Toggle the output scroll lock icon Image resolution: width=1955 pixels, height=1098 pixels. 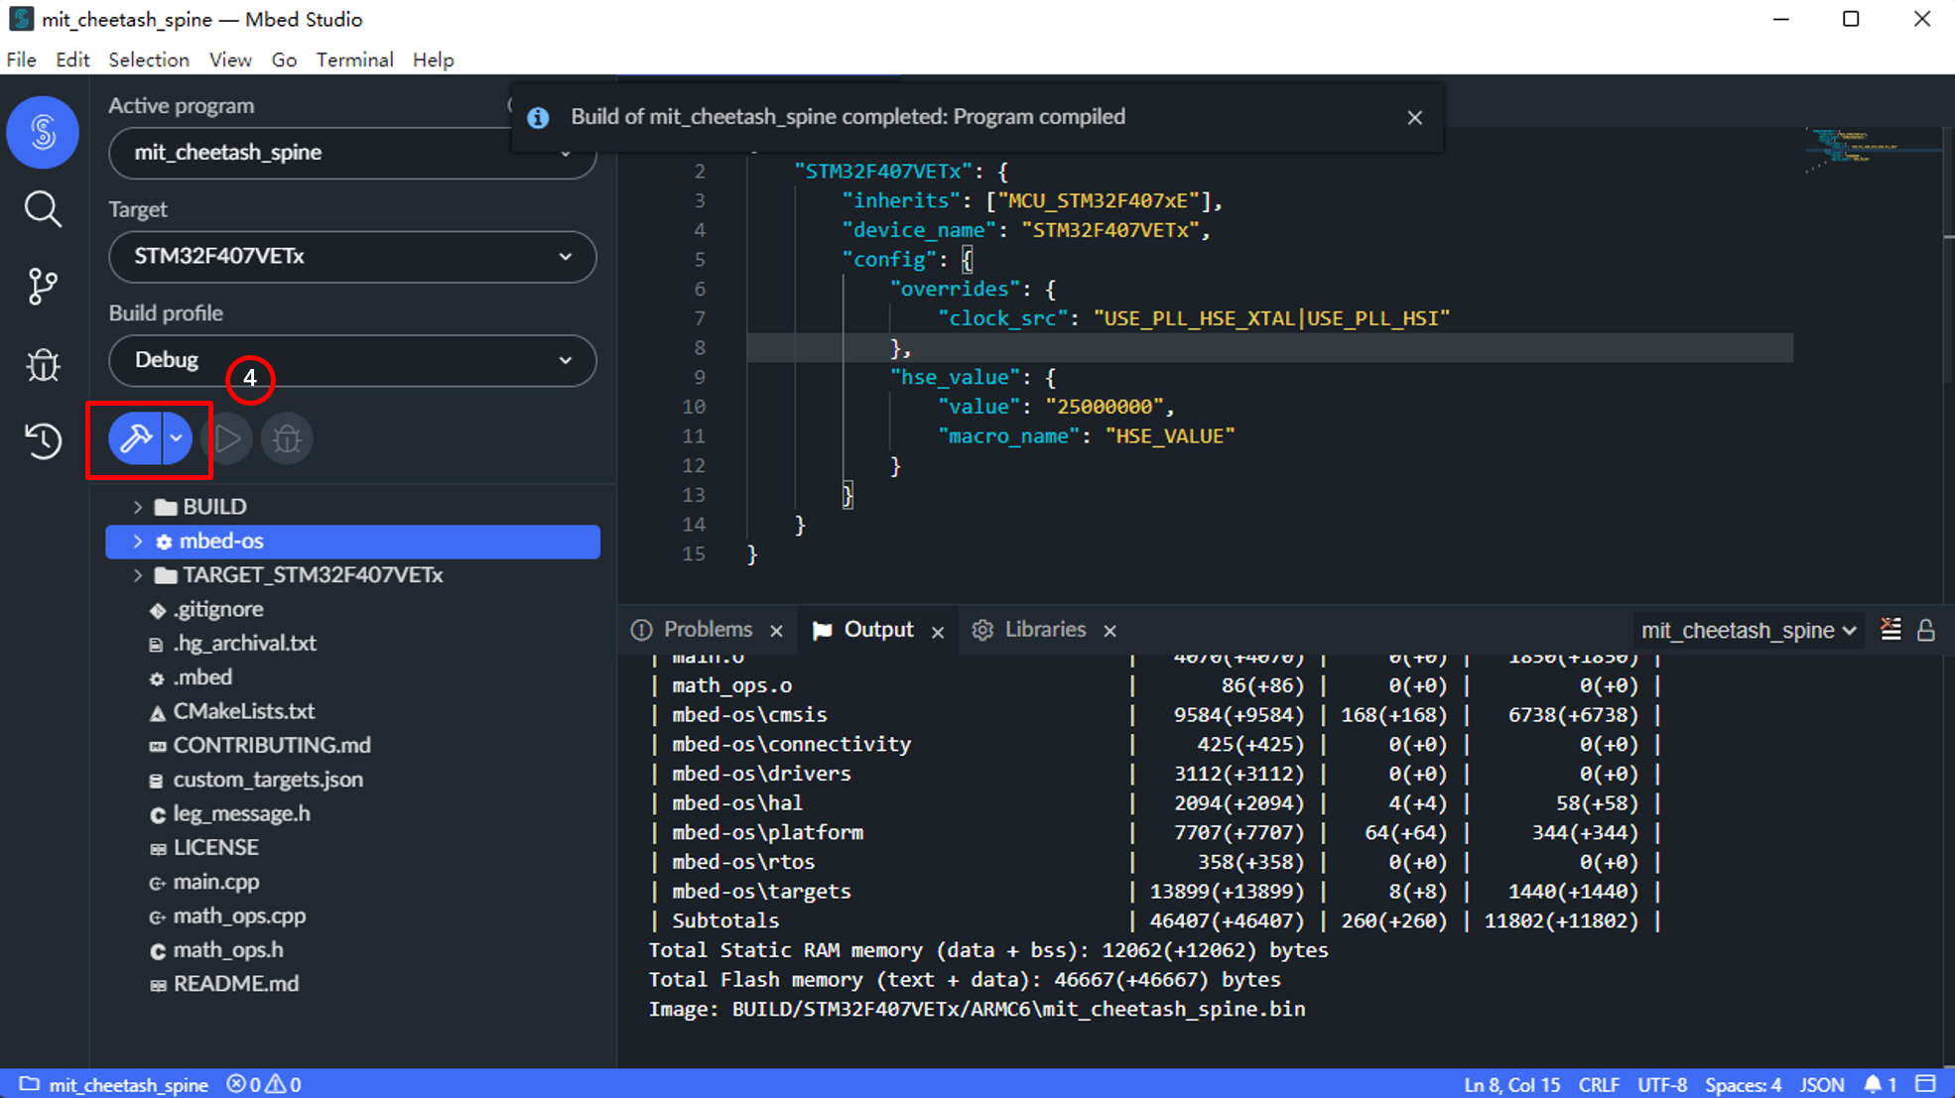click(1926, 630)
